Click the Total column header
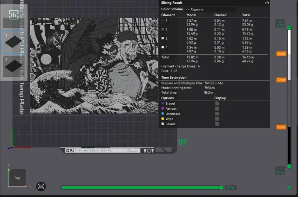This screenshot has width=298, height=197. tap(246, 15)
